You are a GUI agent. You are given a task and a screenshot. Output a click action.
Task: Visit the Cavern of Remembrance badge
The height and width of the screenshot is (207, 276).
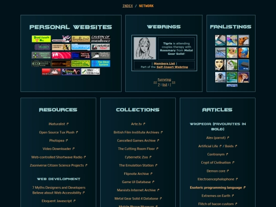coord(101,39)
